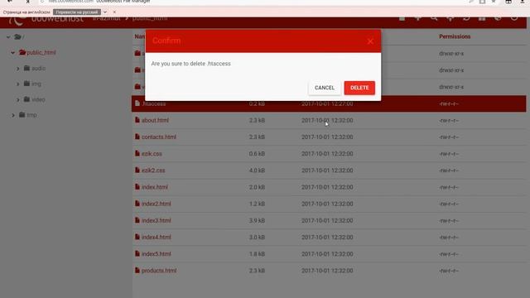
Task: Click the file icon beside contacts.html
Action: click(137, 137)
